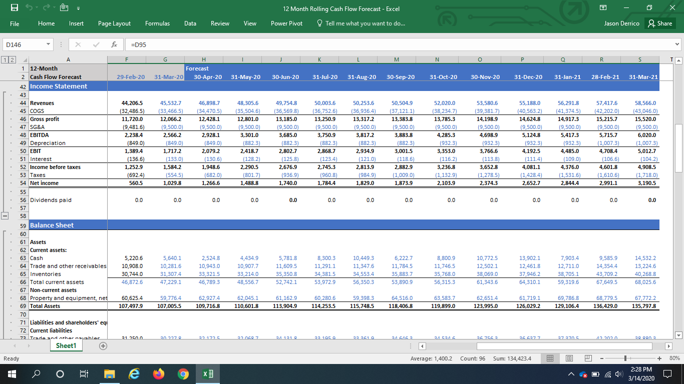Viewport: 684px width, 384px height.
Task: Click the Save icon in the title bar
Action: click(x=15, y=8)
